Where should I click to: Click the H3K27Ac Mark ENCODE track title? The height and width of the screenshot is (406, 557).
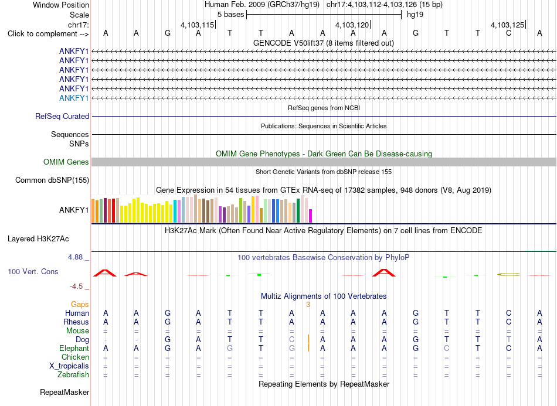[x=324, y=231]
